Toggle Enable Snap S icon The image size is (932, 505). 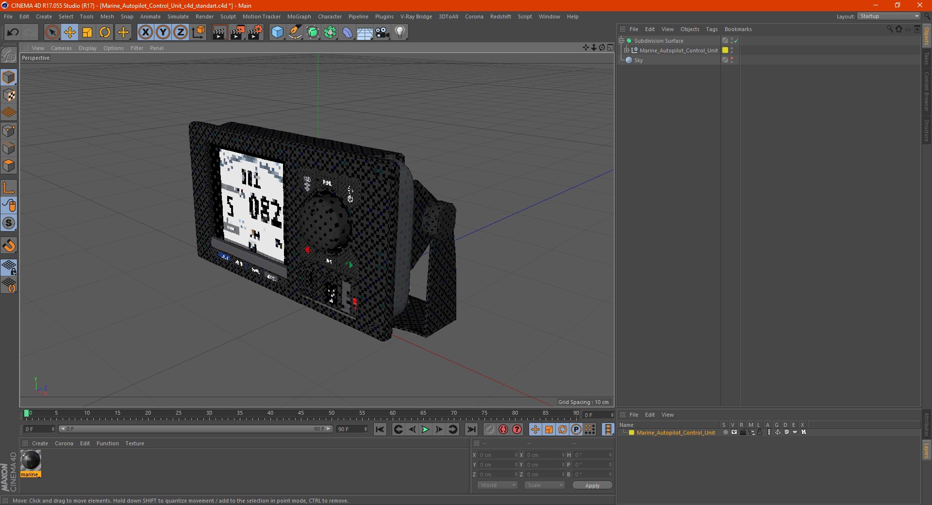[9, 223]
